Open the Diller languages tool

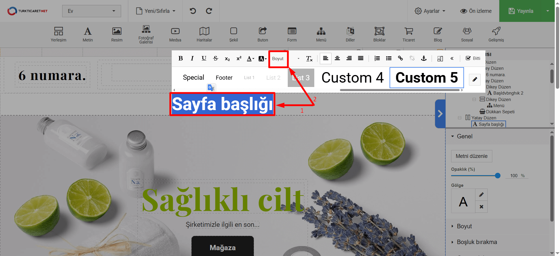pos(350,34)
